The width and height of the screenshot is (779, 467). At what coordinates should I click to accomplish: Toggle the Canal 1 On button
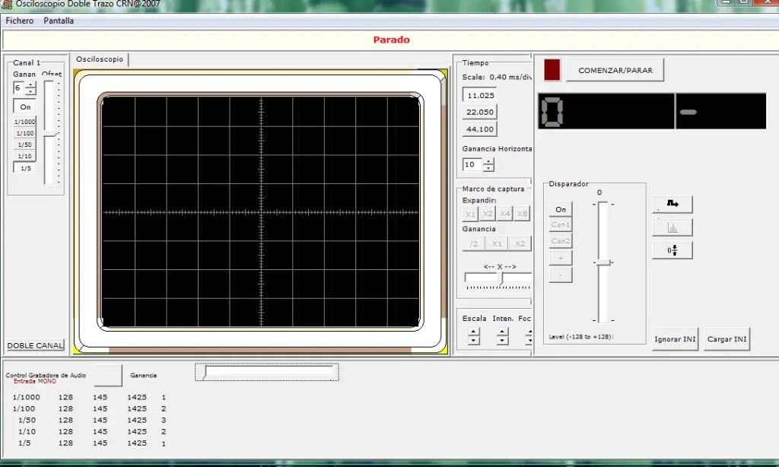[x=25, y=107]
